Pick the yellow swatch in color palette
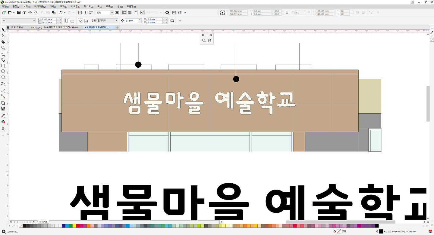This screenshot has height=235, width=434. pyautogui.click(x=74, y=226)
